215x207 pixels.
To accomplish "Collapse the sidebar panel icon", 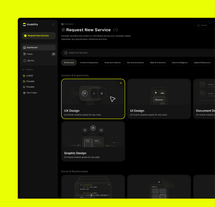I will tap(53, 25).
